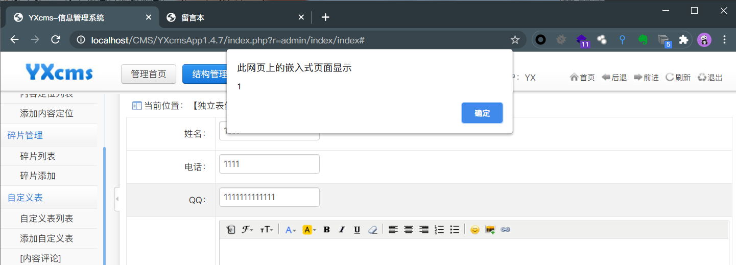The height and width of the screenshot is (265, 736).
Task: Open a new browser tab
Action: (x=325, y=17)
